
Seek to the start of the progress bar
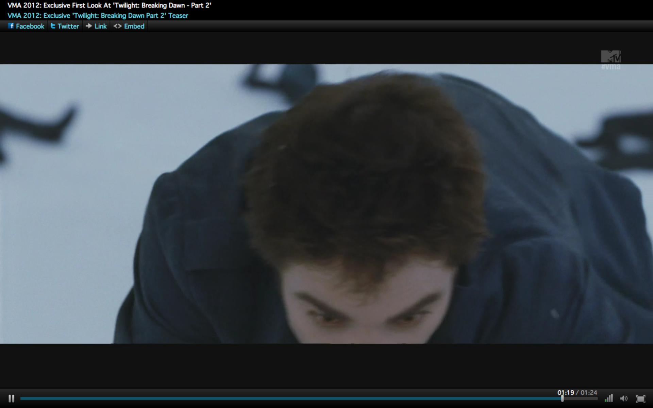22,398
